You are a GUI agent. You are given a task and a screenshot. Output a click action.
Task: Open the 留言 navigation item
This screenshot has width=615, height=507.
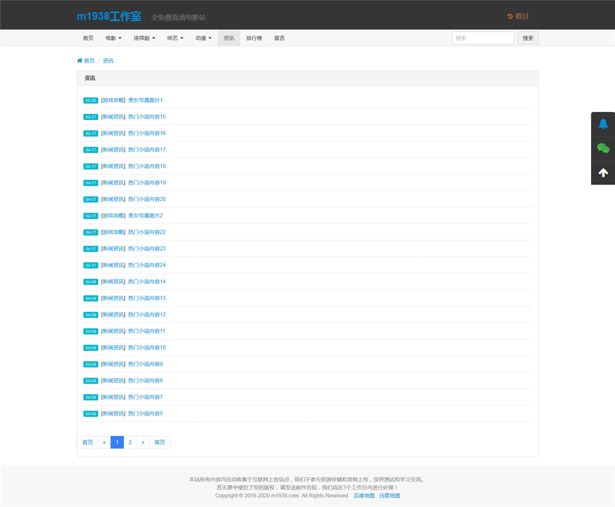pos(279,38)
